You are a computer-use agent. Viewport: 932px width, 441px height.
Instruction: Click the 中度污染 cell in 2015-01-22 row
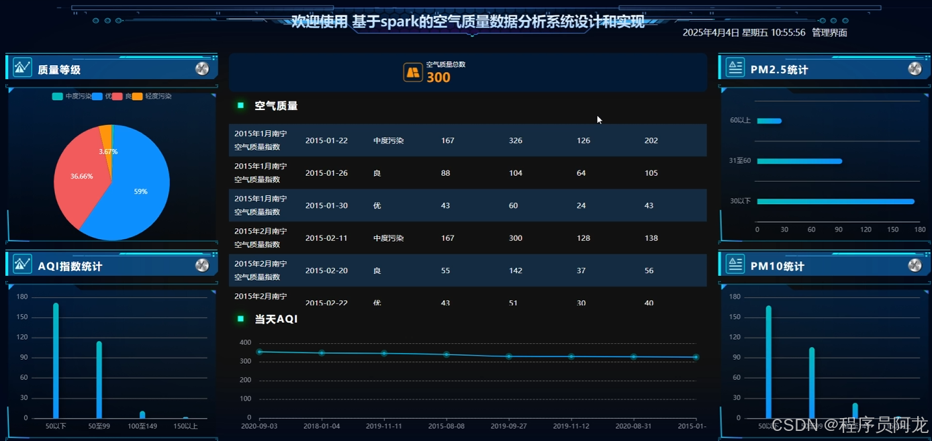pos(389,140)
